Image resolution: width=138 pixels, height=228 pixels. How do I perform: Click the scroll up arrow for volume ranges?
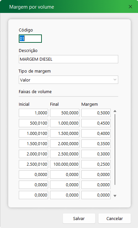[x=115, y=111]
